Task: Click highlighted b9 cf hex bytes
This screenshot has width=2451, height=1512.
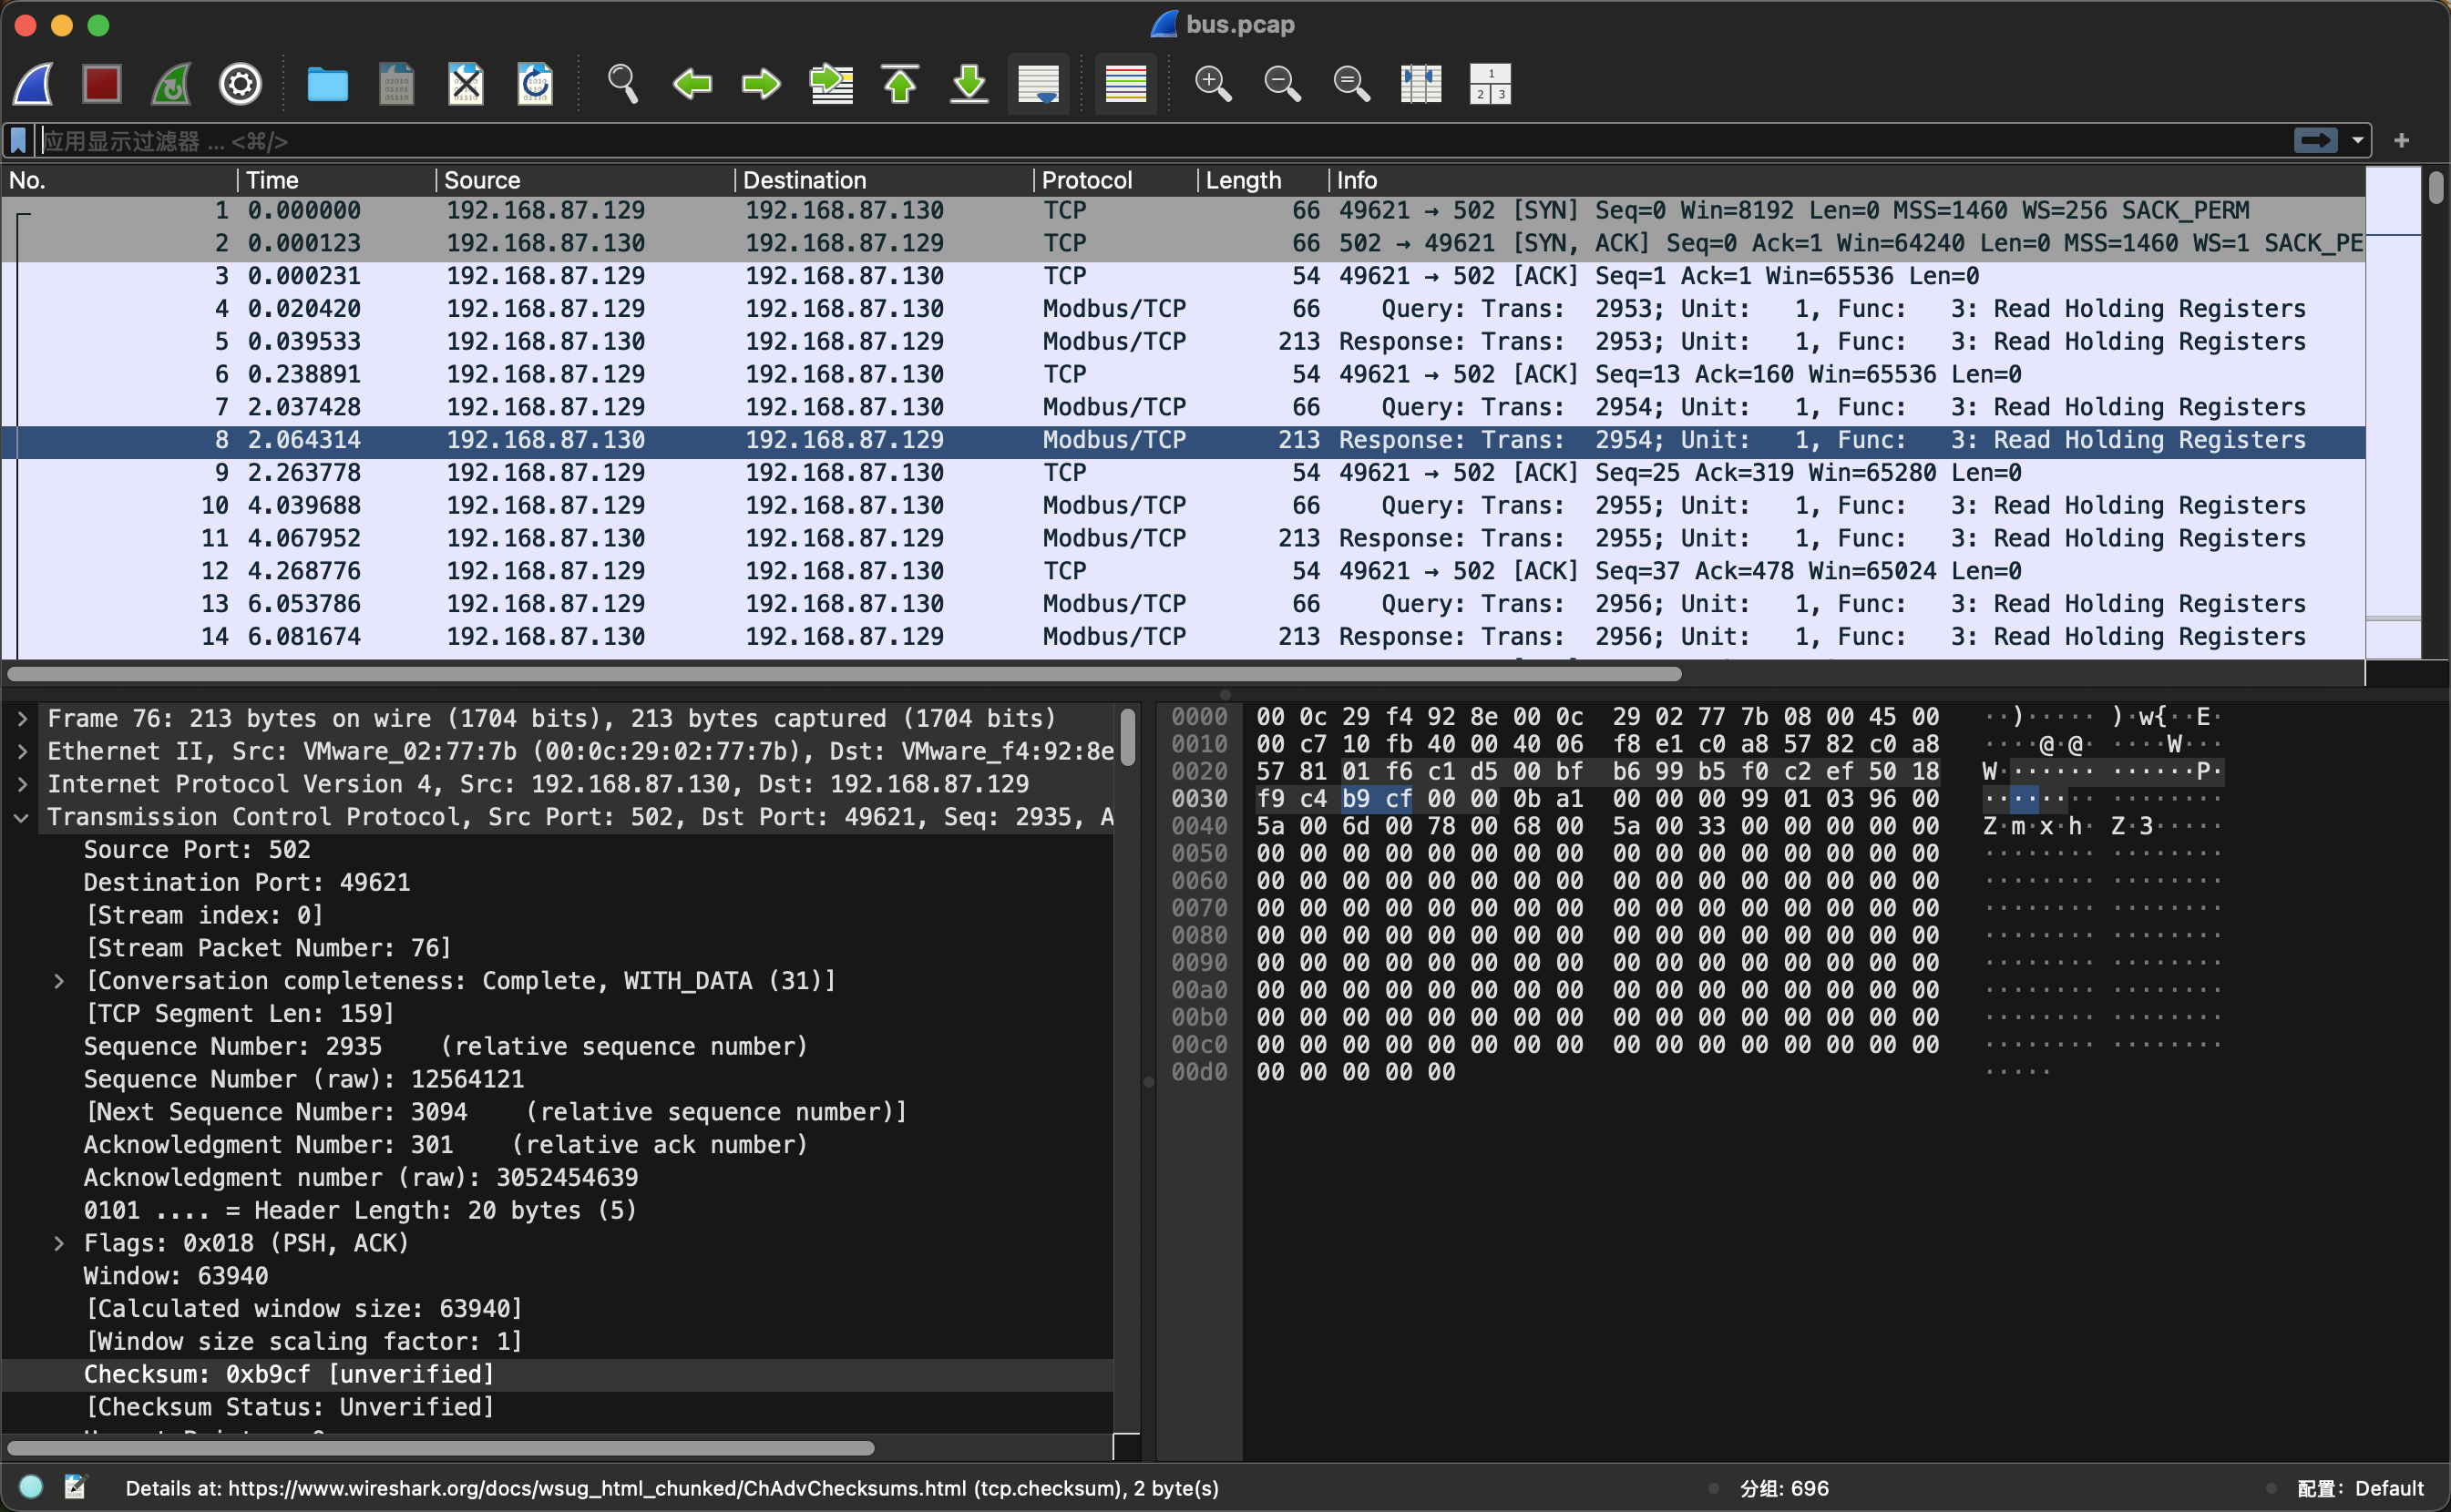Action: coord(1378,799)
